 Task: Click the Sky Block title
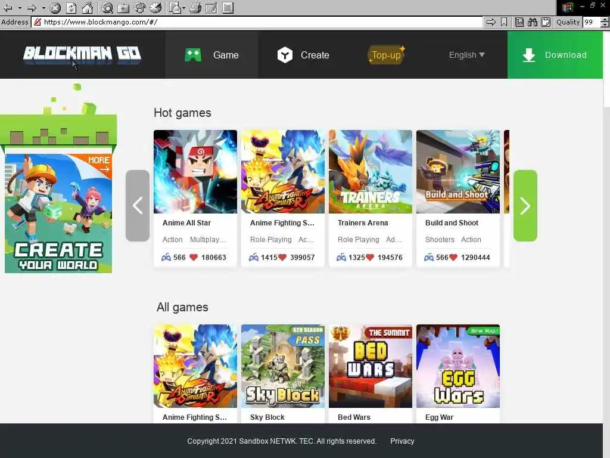click(x=267, y=417)
